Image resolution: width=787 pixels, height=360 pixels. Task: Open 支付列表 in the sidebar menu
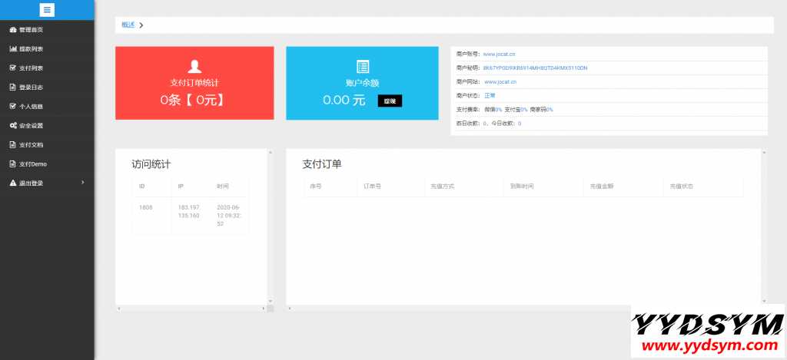(x=31, y=68)
